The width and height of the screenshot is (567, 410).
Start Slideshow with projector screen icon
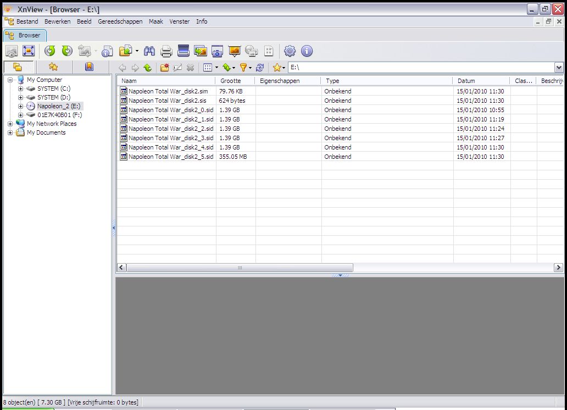[234, 51]
